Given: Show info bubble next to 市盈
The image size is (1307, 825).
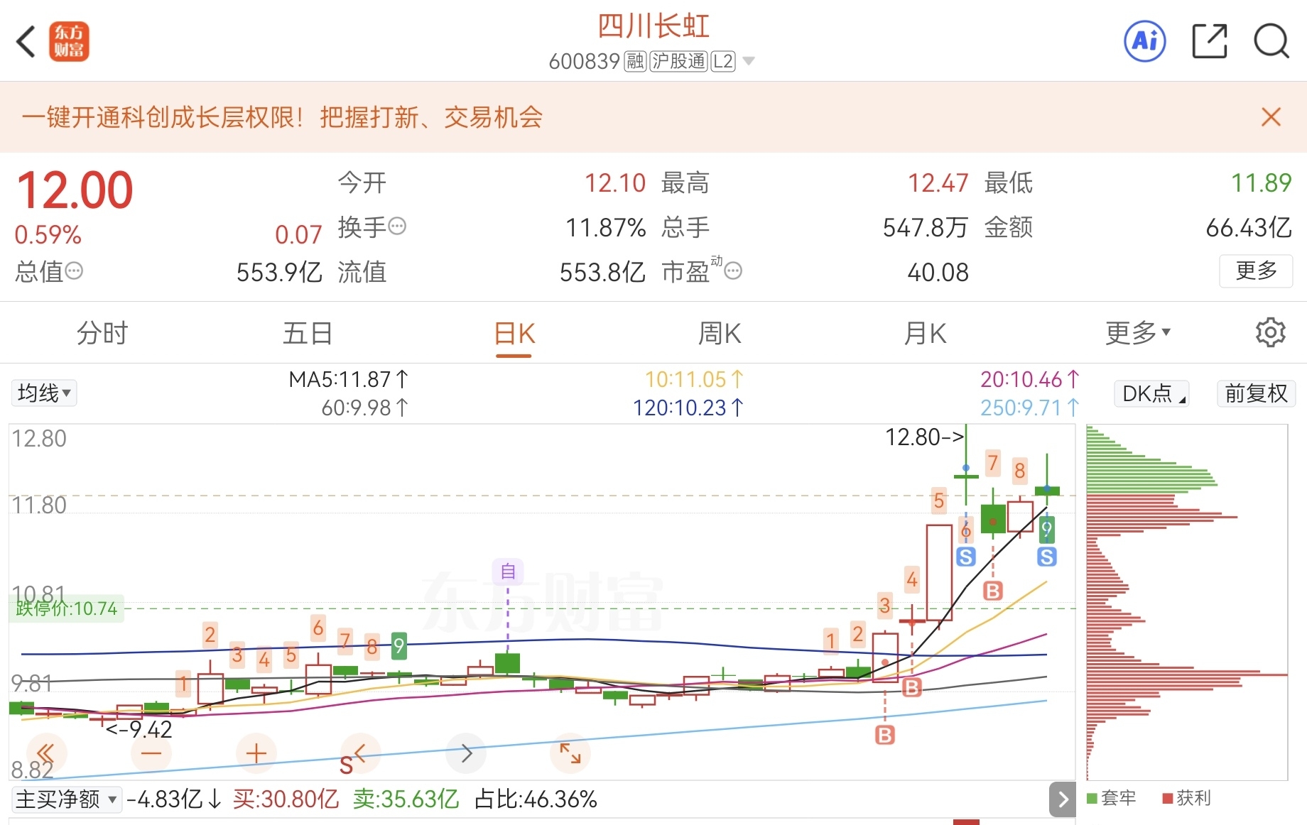Looking at the screenshot, I should 733,271.
